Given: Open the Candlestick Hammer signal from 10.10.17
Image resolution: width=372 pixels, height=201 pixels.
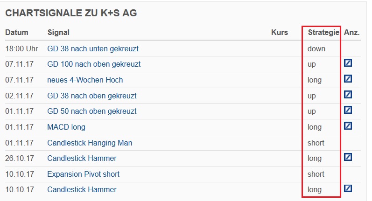Looking at the screenshot, I should point(82,190).
